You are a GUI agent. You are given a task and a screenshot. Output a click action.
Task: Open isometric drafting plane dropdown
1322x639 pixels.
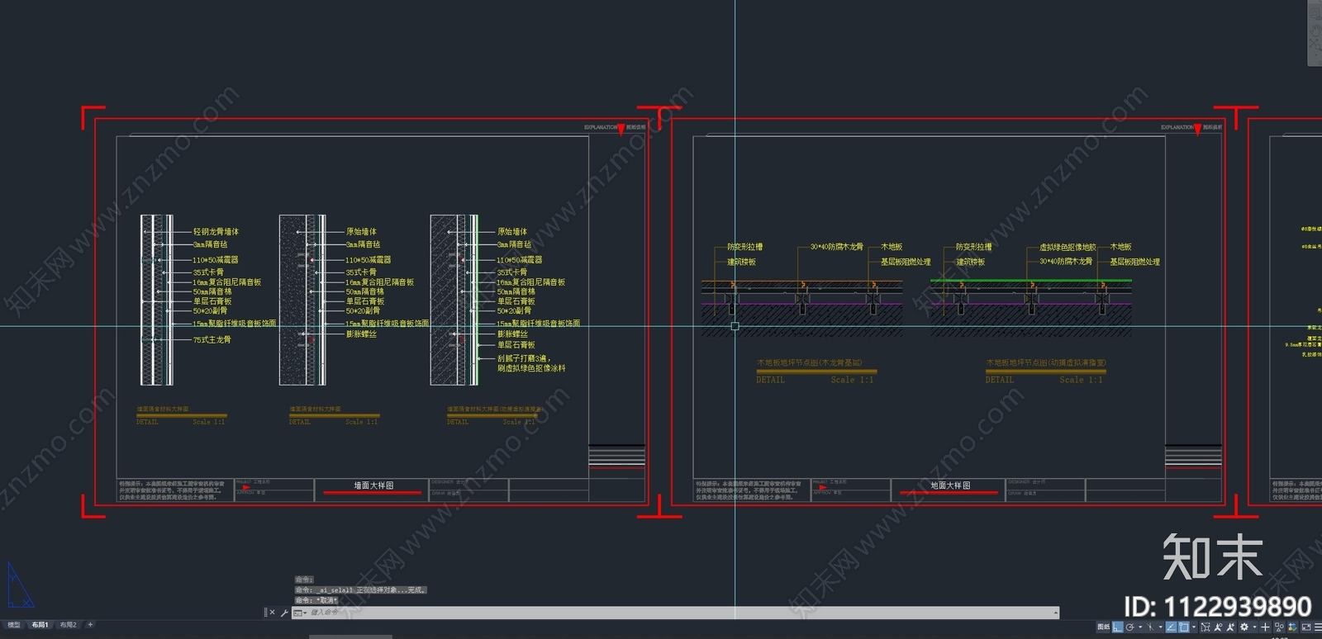tap(1160, 627)
